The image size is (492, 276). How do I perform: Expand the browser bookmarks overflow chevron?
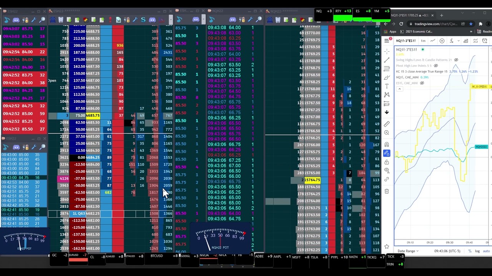[471, 31]
